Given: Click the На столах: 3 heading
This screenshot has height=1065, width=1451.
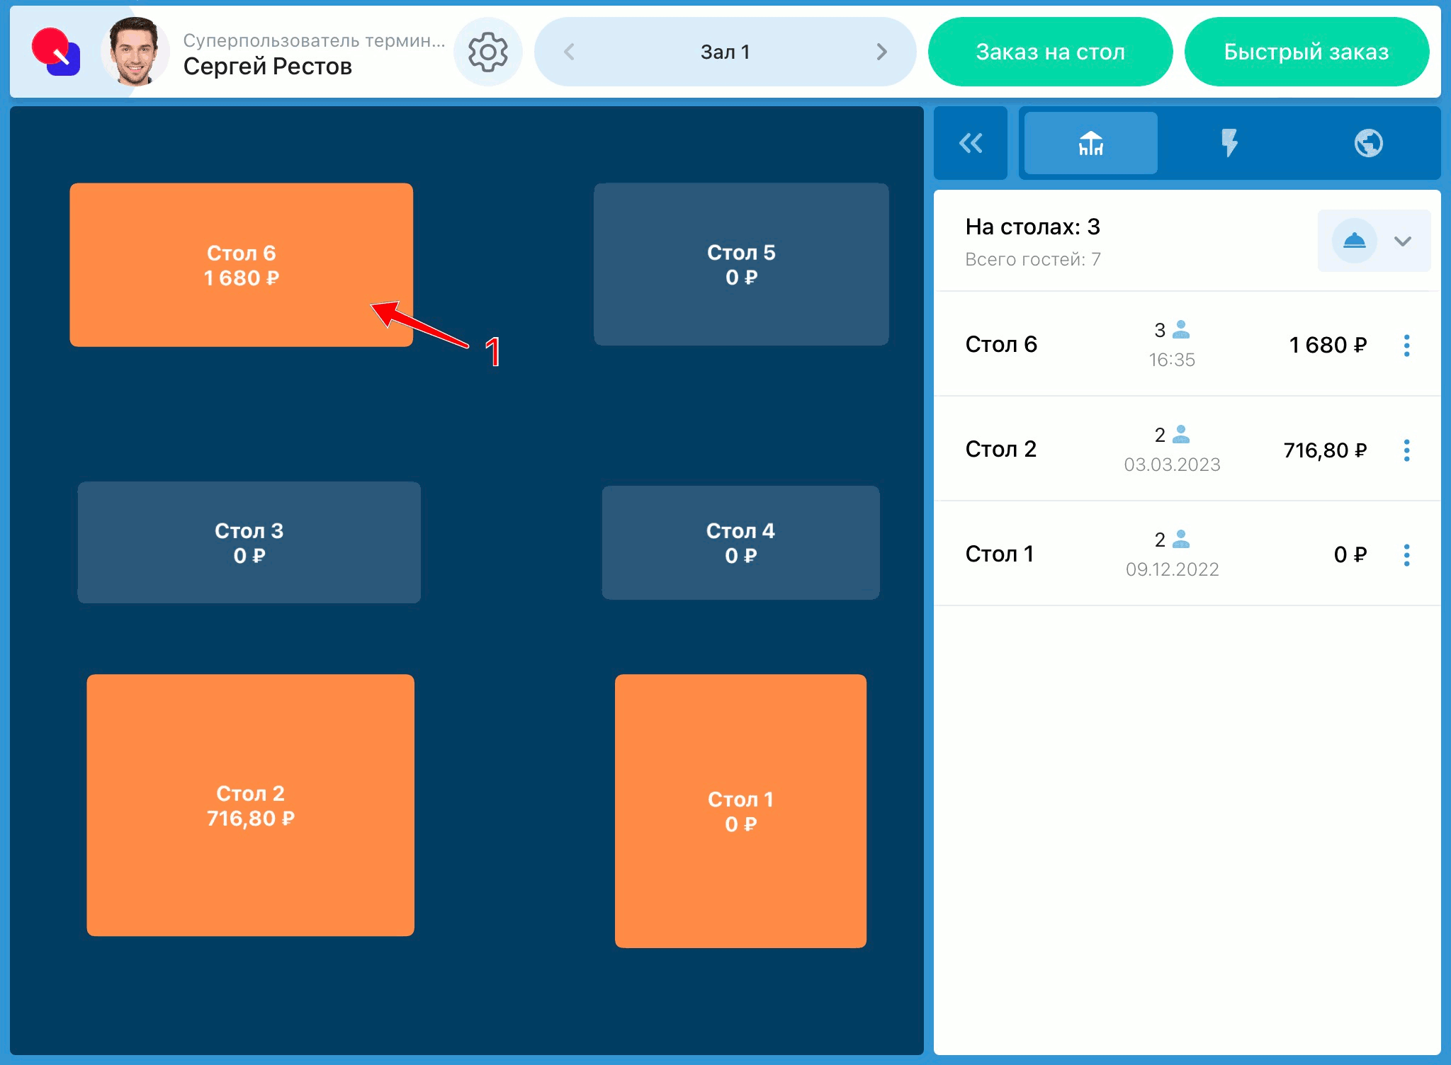Looking at the screenshot, I should pos(1032,227).
